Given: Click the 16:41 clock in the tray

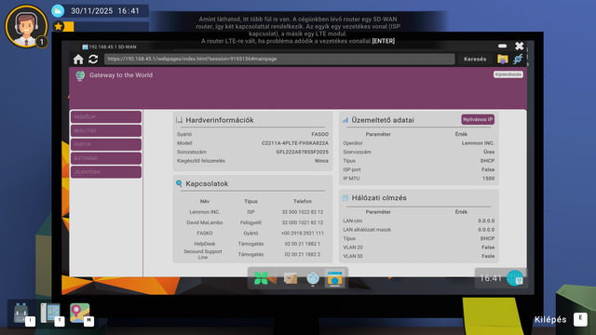Looking at the screenshot, I should [491, 278].
